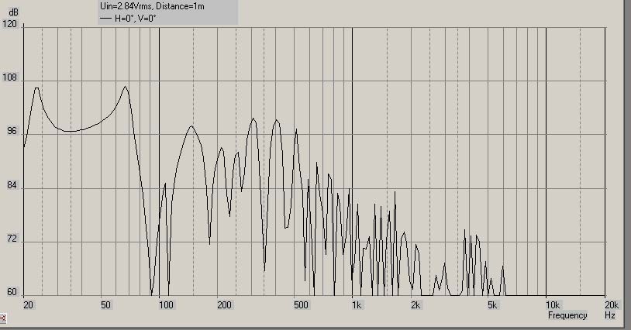Click the 200 frequency axis label
This screenshot has height=330, width=631.
(x=224, y=305)
